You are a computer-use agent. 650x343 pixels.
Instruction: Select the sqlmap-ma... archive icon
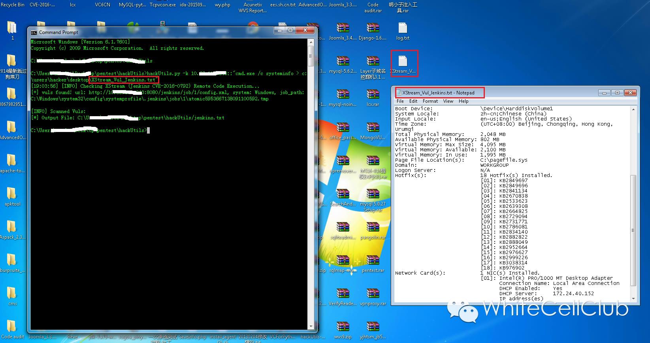pyautogui.click(x=343, y=264)
